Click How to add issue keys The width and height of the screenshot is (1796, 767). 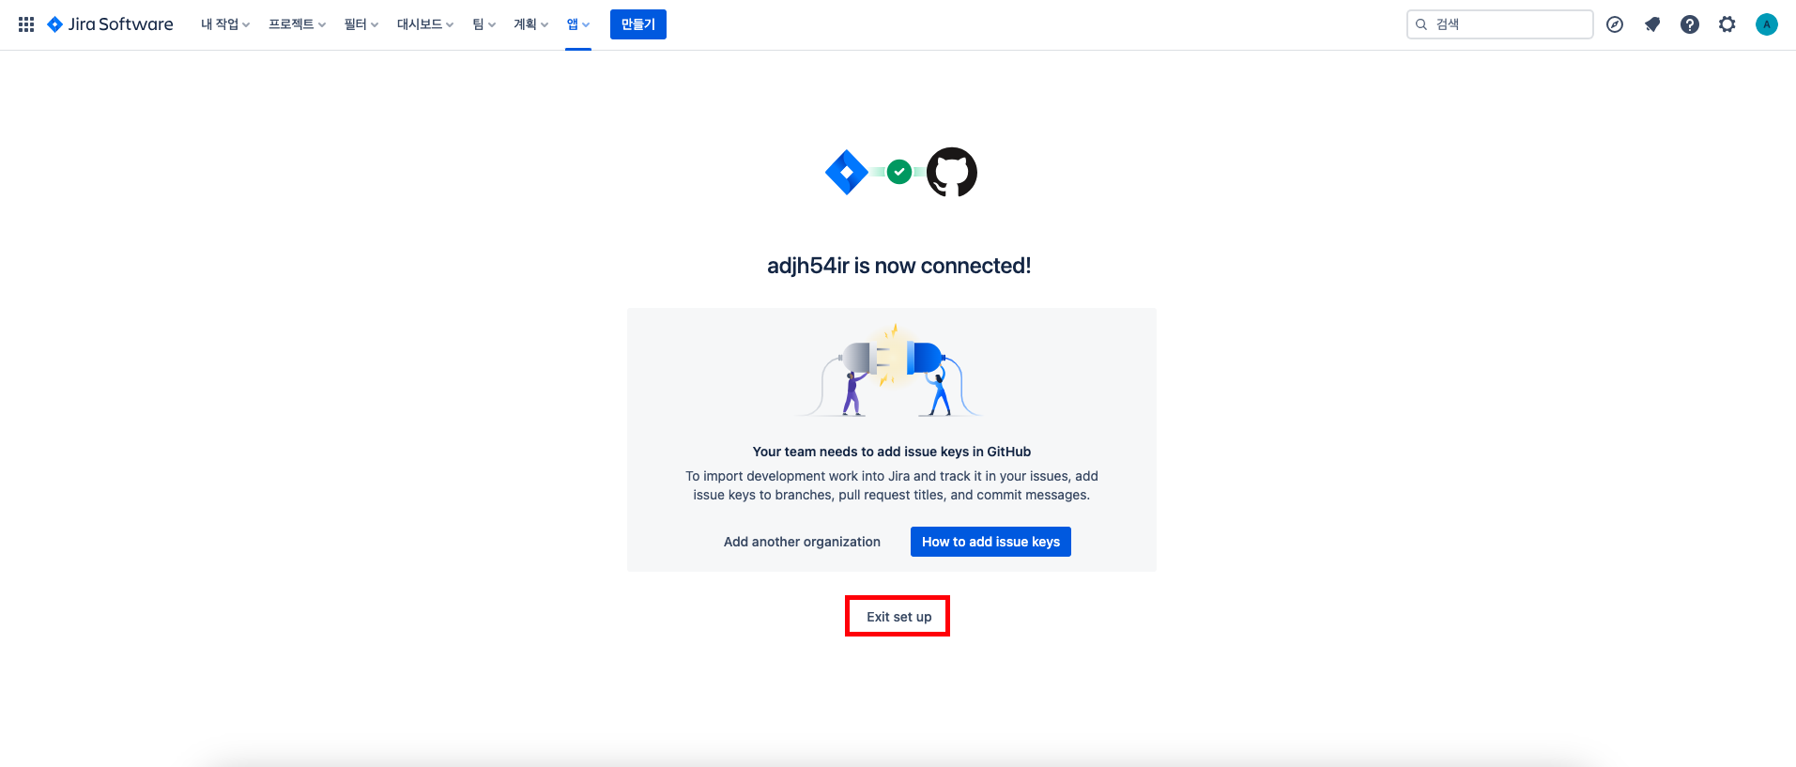pos(990,542)
